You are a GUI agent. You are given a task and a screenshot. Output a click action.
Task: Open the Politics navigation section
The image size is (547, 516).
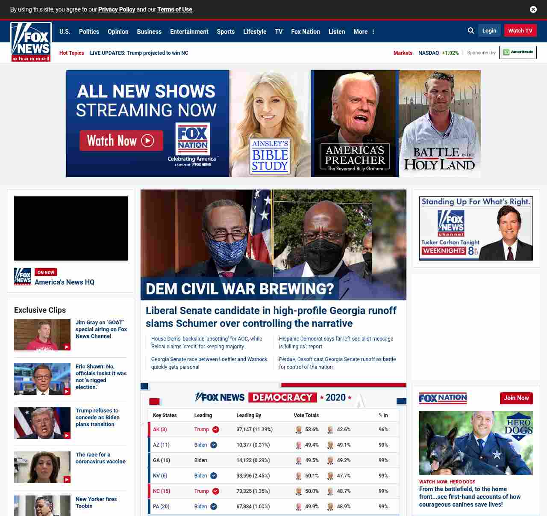point(89,32)
